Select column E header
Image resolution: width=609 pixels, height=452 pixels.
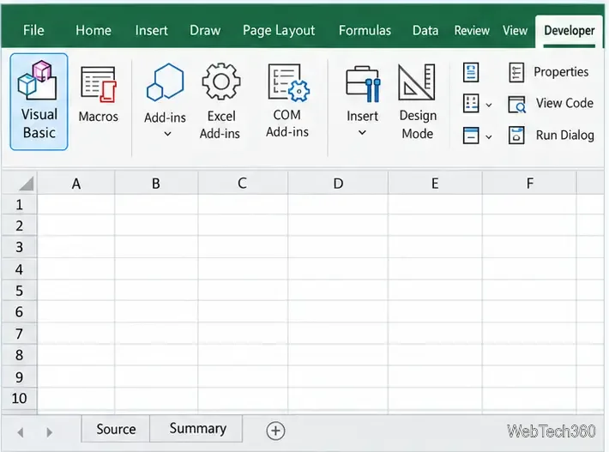[x=435, y=184]
